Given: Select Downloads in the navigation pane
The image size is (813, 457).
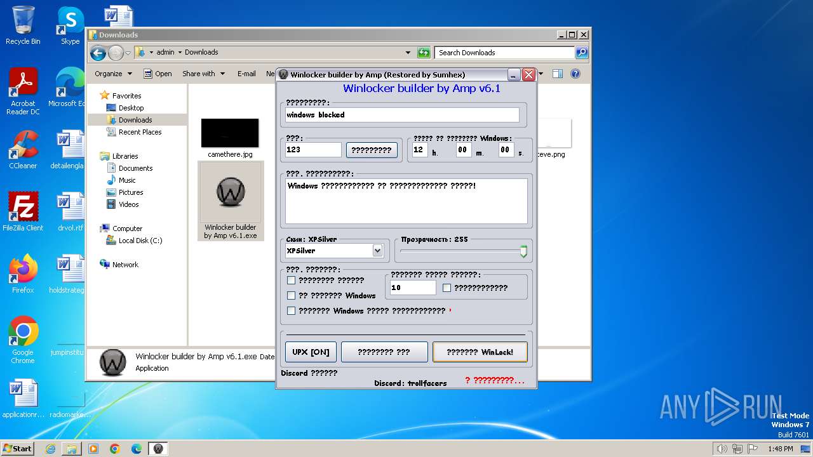Looking at the screenshot, I should tap(135, 120).
